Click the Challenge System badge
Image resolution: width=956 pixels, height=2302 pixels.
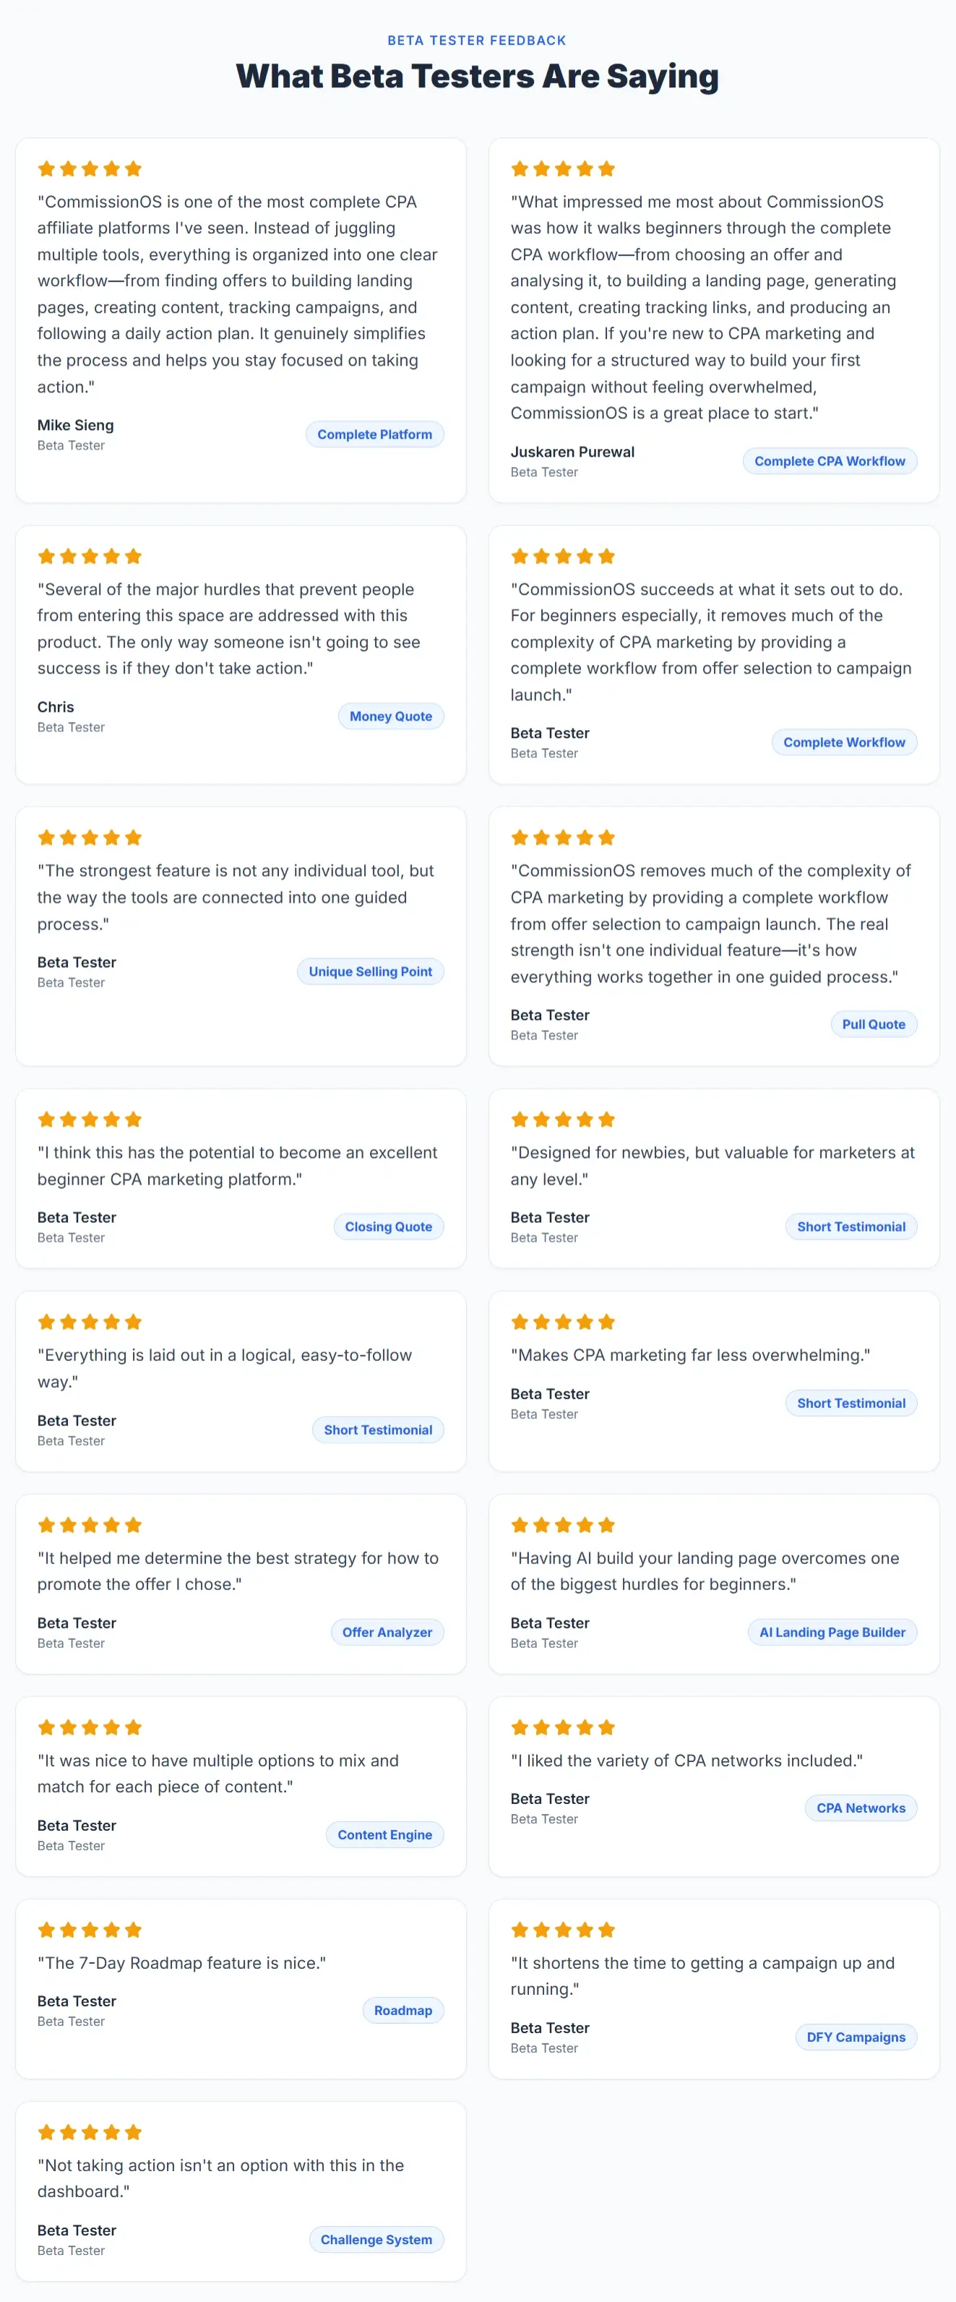point(375,2239)
